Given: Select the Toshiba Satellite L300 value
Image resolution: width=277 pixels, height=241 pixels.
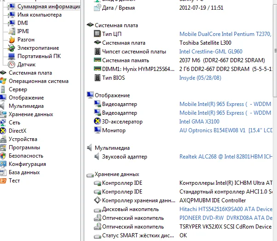Looking at the screenshot, I should [205, 43].
